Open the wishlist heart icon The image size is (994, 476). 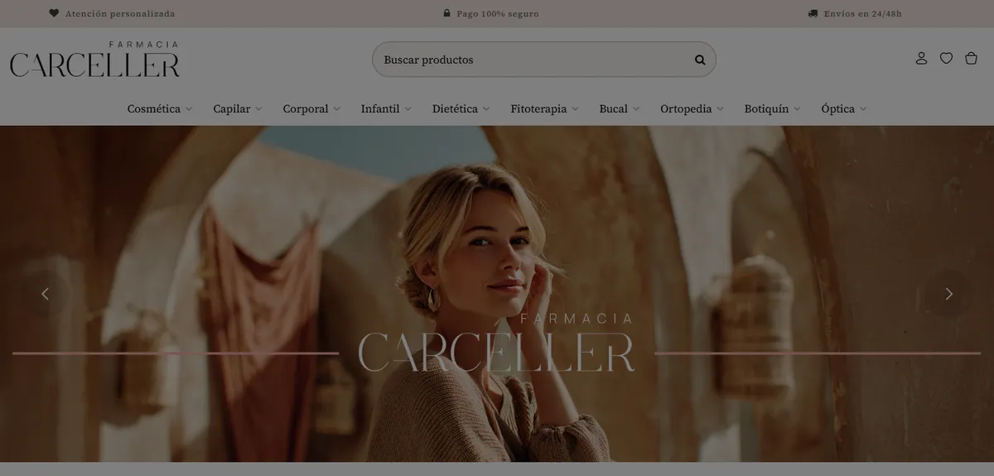click(946, 59)
